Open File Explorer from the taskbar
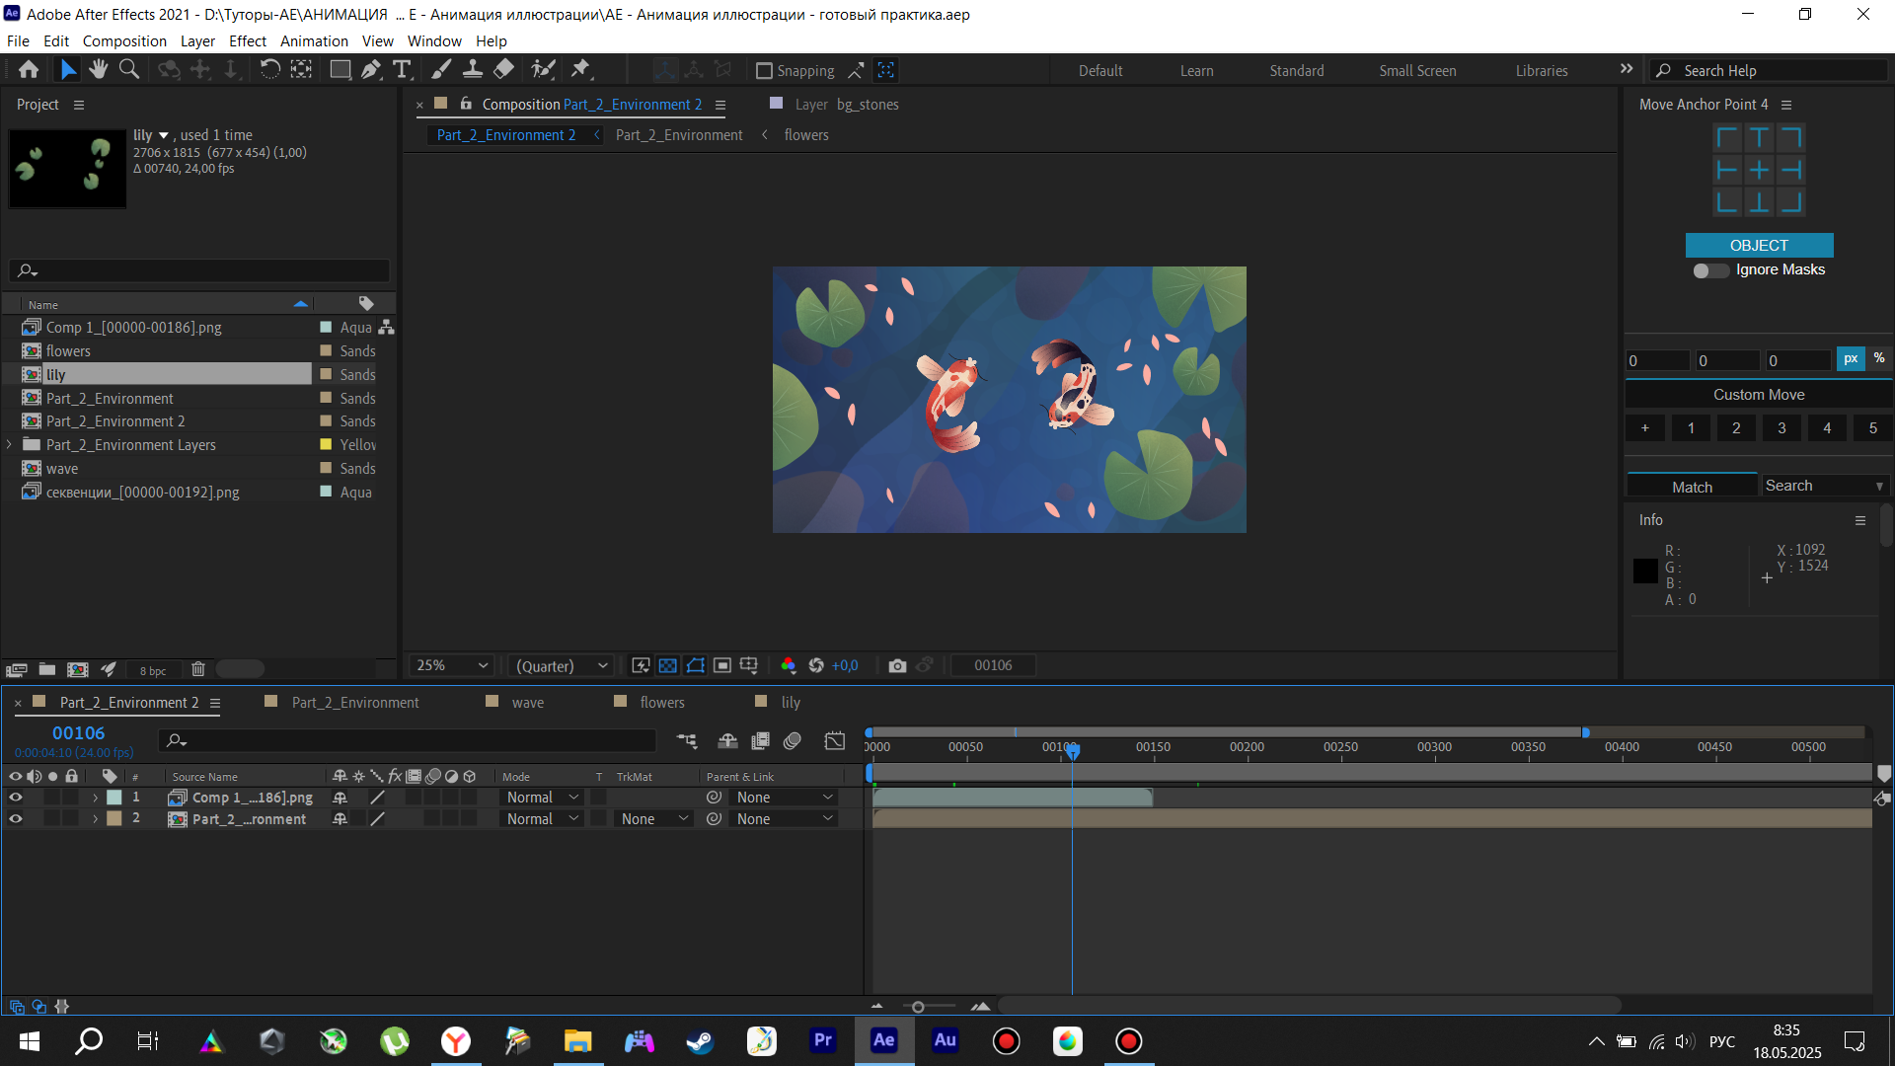 click(578, 1040)
